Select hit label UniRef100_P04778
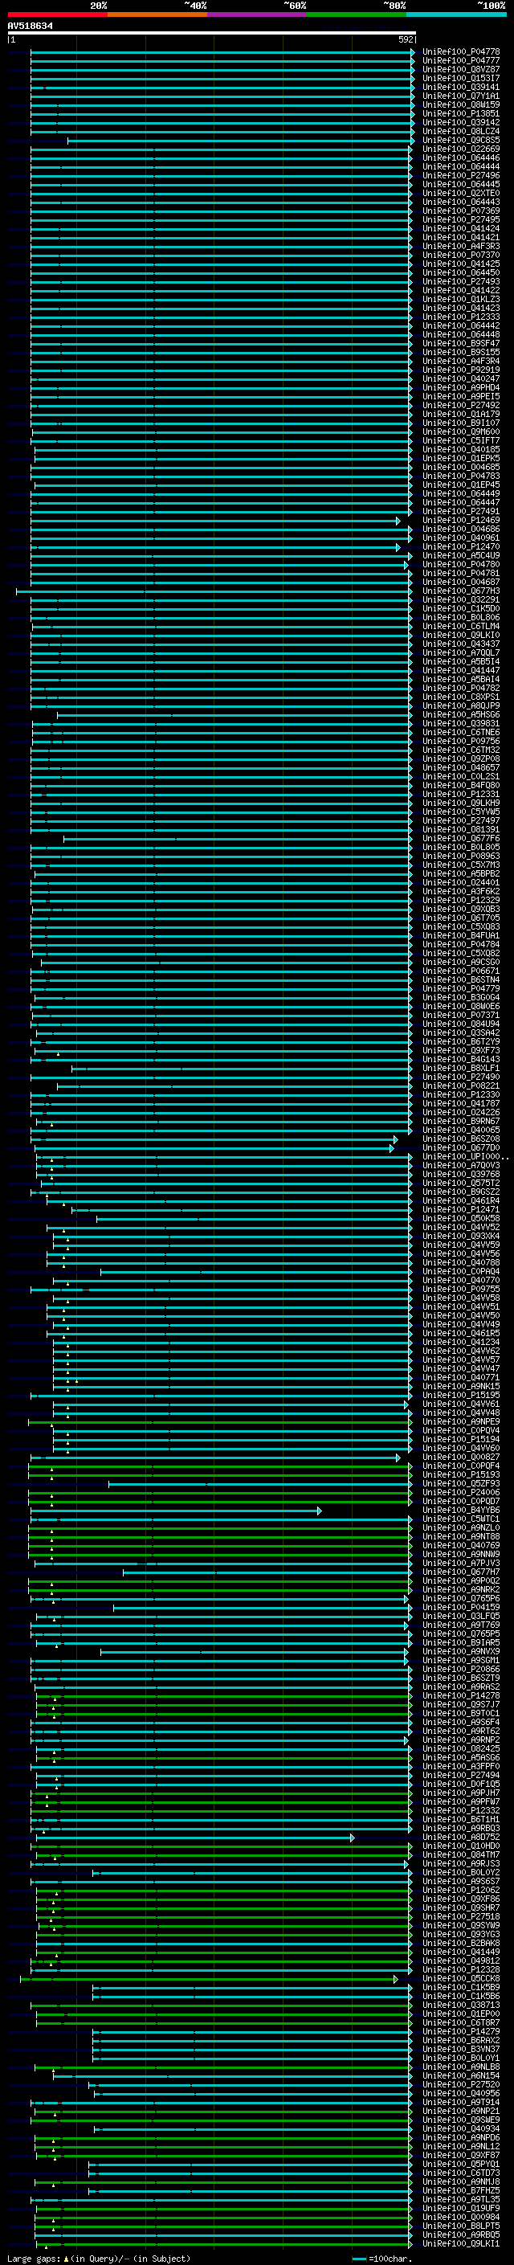Viewport: 514px width, 2265px height. 461,52
